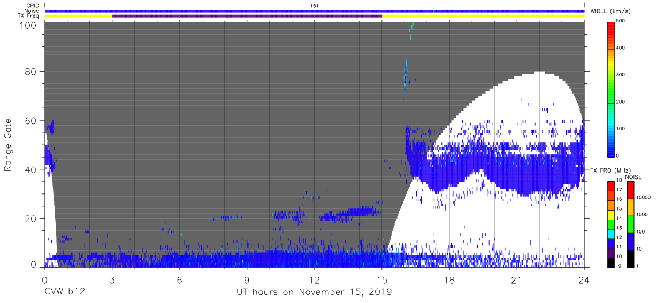Click the "UT hours on November 15, 2019" title

pos(314,292)
